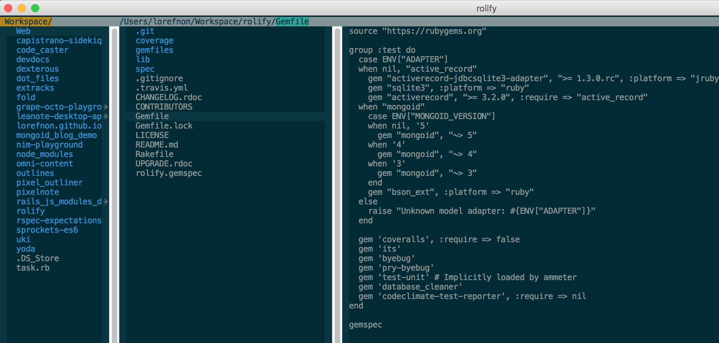Select leanote-desktop-app truncated entry
This screenshot has height=343, width=719.
pos(59,116)
